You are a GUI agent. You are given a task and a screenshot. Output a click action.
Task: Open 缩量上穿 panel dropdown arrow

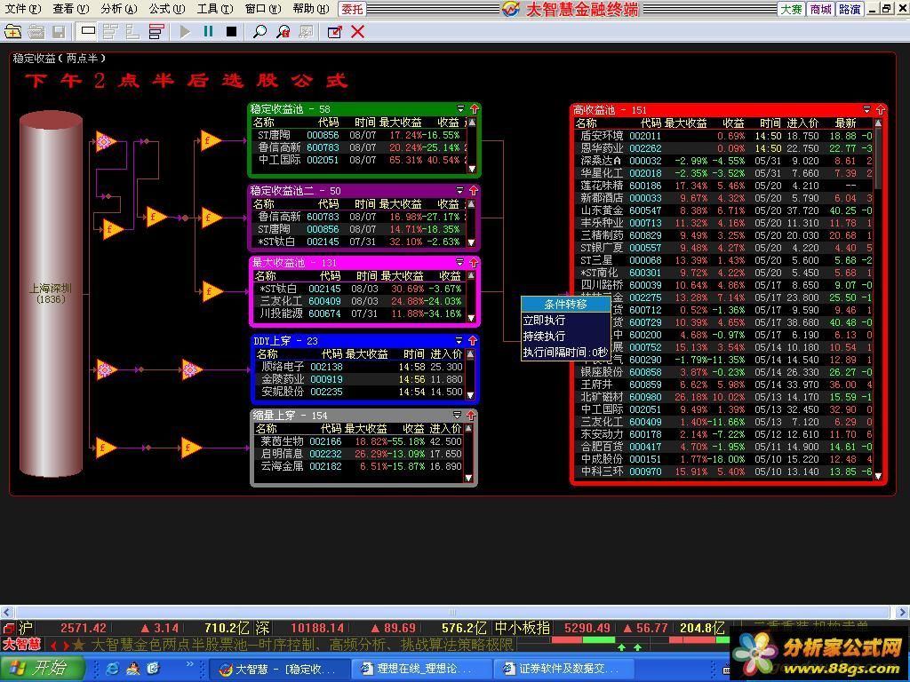[x=458, y=416]
